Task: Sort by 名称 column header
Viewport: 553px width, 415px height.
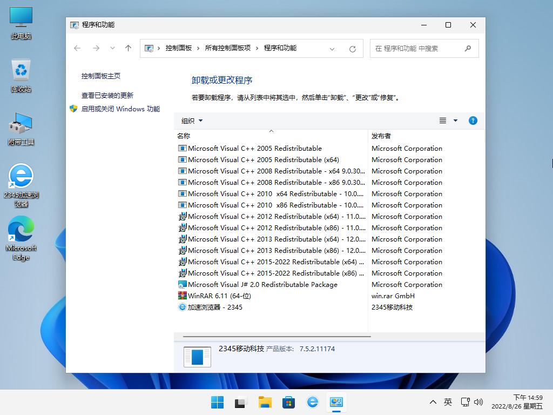Action: point(271,136)
